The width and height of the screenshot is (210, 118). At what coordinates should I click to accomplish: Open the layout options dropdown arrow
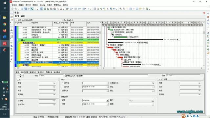[17, 20]
